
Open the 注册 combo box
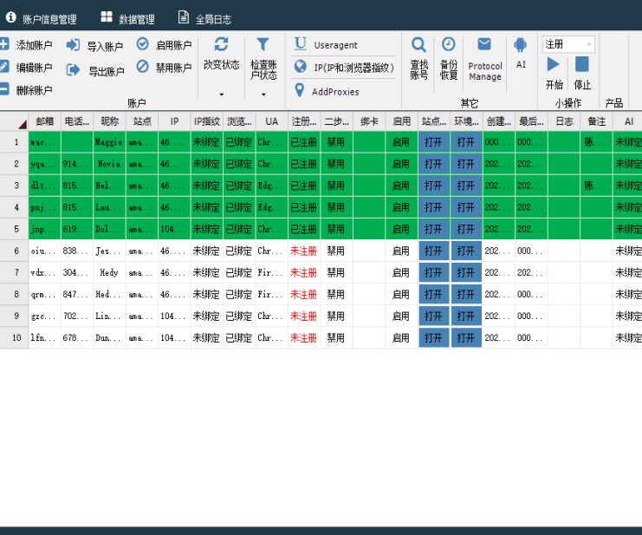568,44
